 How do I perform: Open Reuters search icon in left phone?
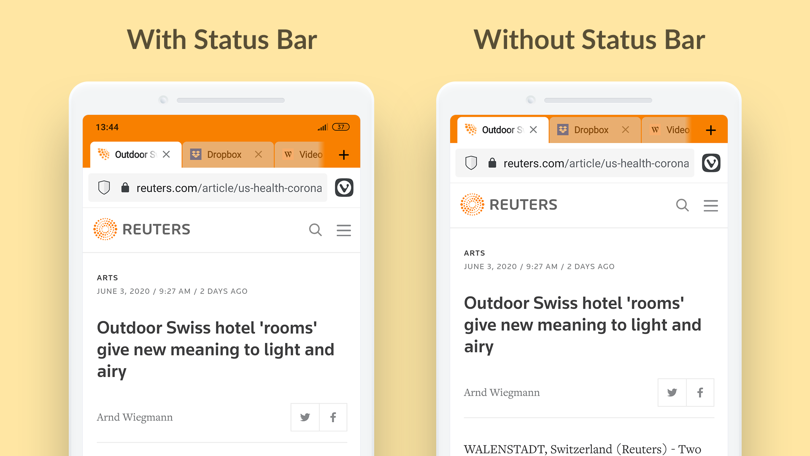(316, 230)
